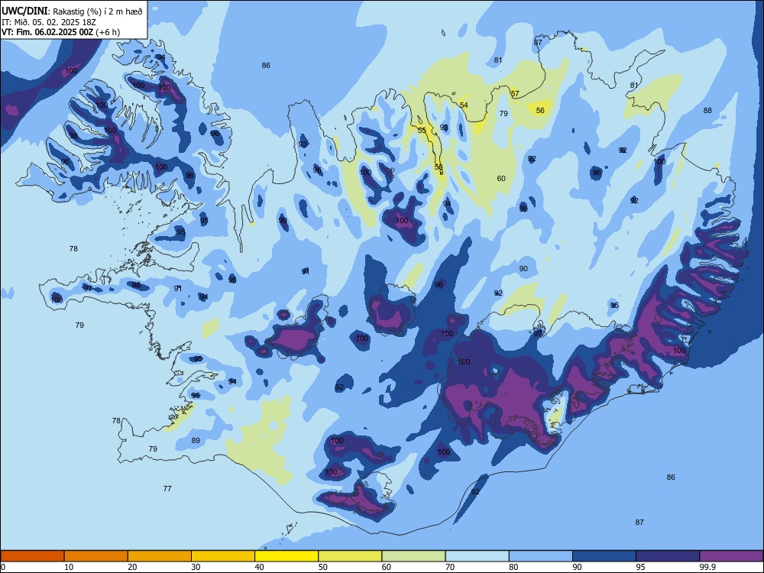Click the humidity value 88 on the map

click(707, 111)
